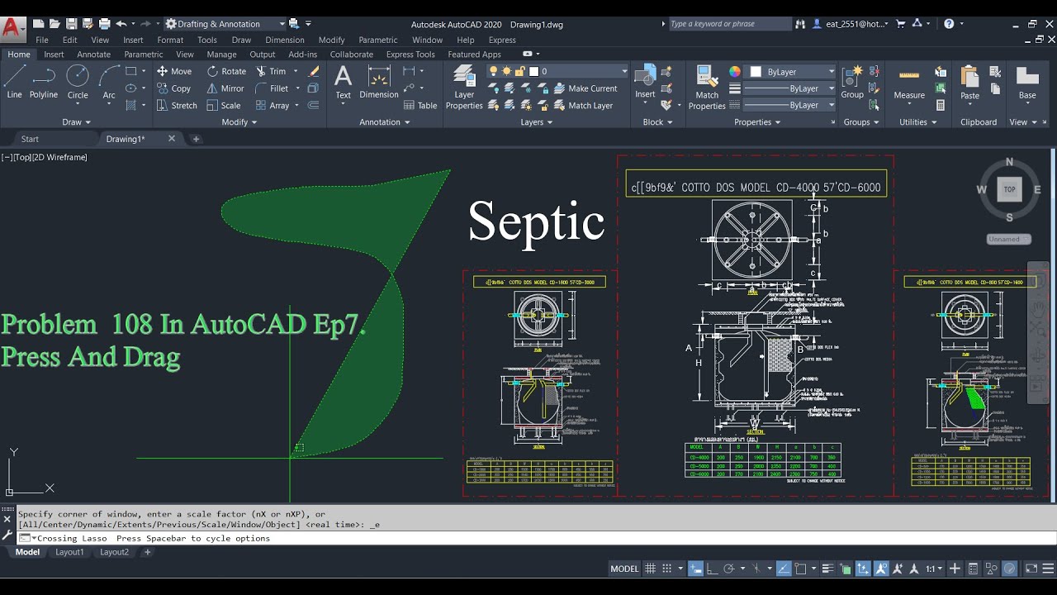Viewport: 1057px width, 595px height.
Task: Click the Match Layer button
Action: pos(583,106)
